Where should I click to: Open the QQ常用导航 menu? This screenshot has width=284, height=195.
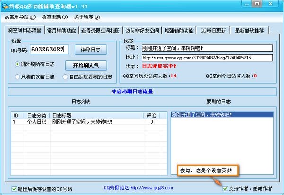pos(19,17)
